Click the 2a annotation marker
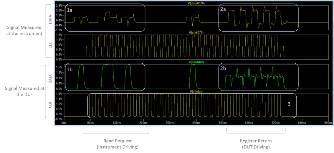Image resolution: width=334 pixels, height=153 pixels. [223, 10]
